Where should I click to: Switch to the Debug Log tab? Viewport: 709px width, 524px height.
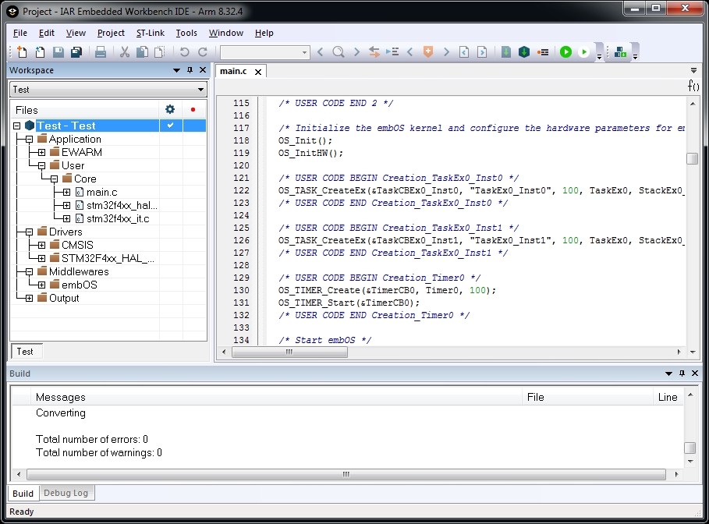66,493
